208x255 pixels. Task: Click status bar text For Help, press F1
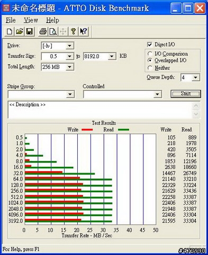[x=21, y=249]
